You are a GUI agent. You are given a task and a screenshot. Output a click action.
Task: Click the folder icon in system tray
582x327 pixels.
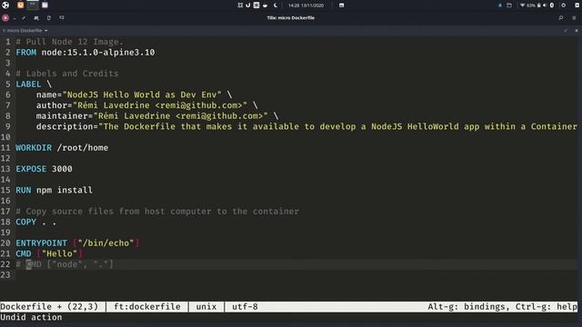pos(509,5)
